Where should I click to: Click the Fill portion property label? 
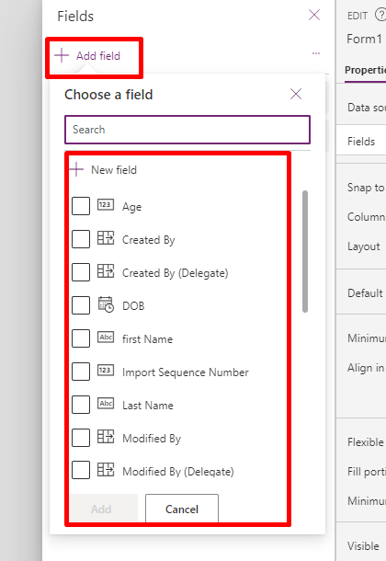367,472
